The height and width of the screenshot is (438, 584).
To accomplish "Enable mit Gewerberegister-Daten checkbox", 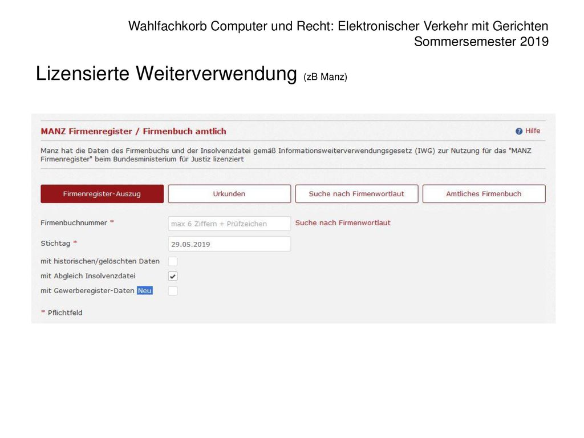I will (x=173, y=290).
